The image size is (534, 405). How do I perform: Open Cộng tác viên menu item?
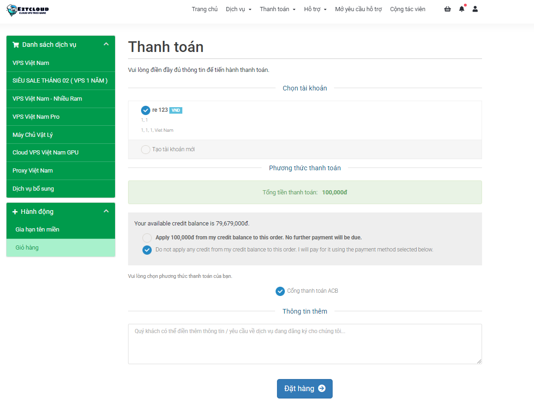coord(407,9)
